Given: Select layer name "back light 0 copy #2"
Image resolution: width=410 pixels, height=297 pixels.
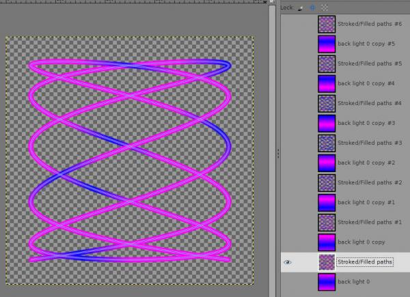Looking at the screenshot, I should 366,163.
